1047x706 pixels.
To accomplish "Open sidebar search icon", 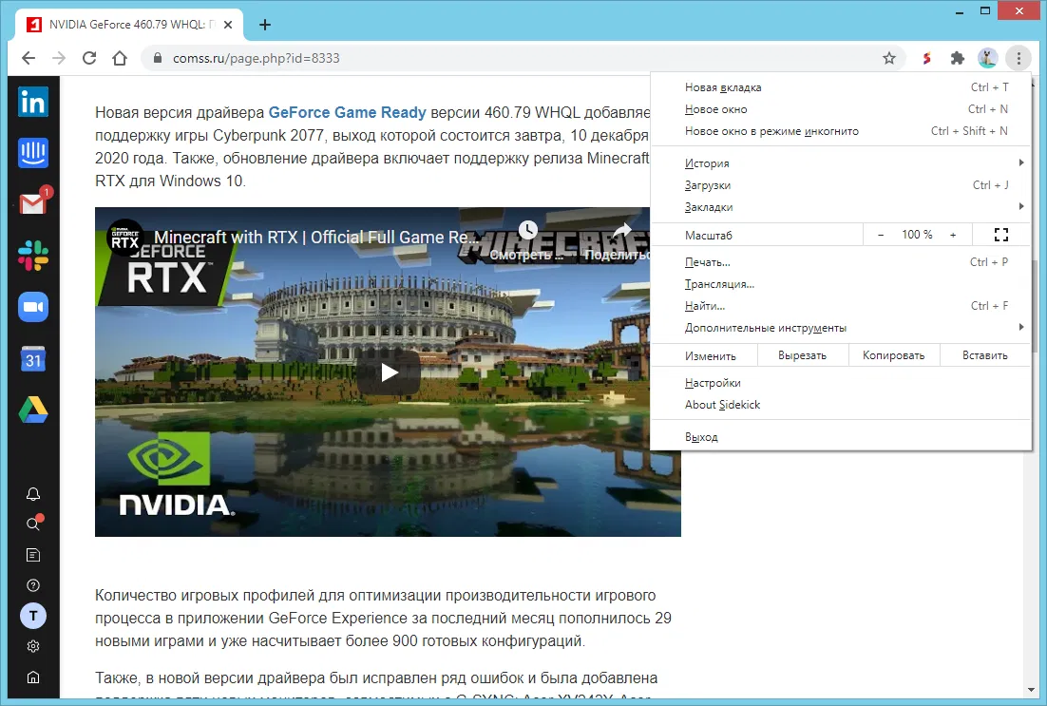I will (32, 524).
